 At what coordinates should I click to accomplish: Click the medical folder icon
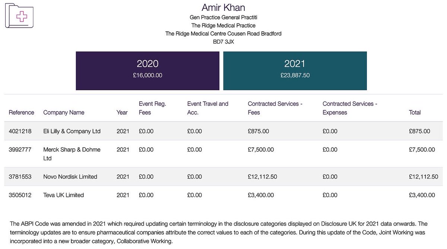click(x=19, y=16)
